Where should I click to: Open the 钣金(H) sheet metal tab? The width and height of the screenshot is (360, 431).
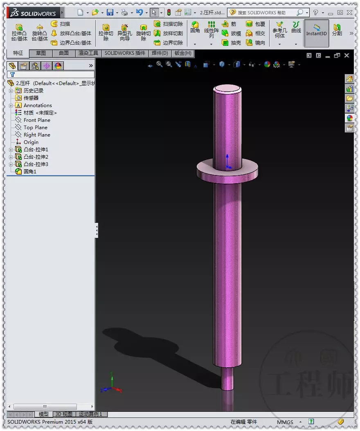(x=183, y=53)
